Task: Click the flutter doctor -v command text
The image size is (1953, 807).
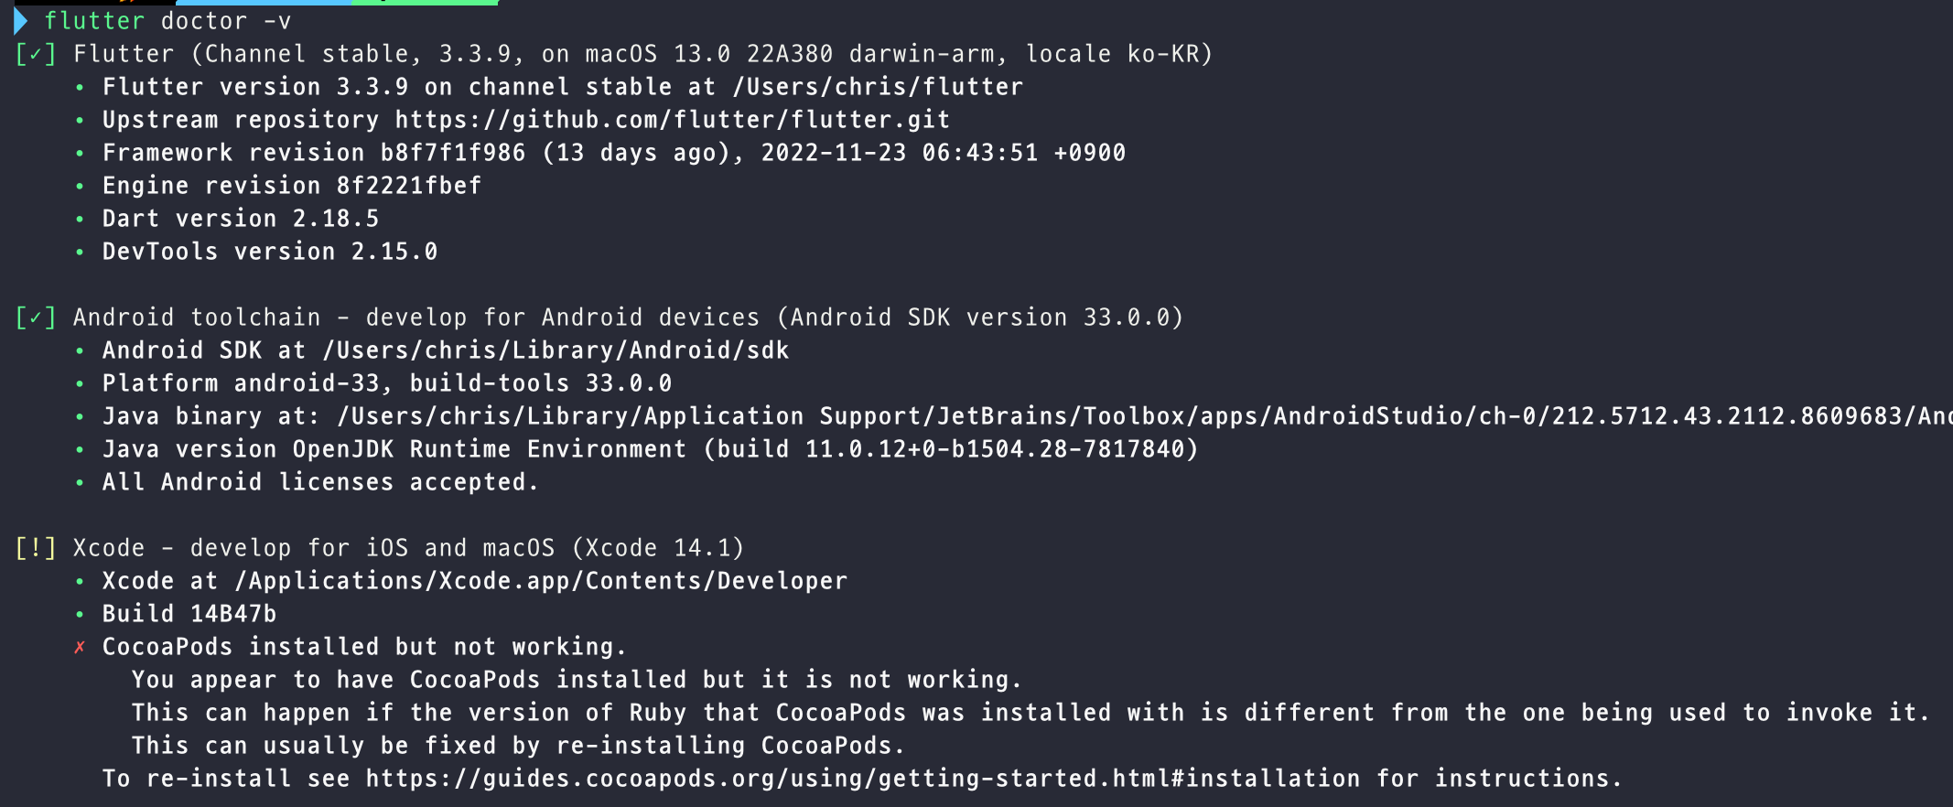Action: point(167,21)
